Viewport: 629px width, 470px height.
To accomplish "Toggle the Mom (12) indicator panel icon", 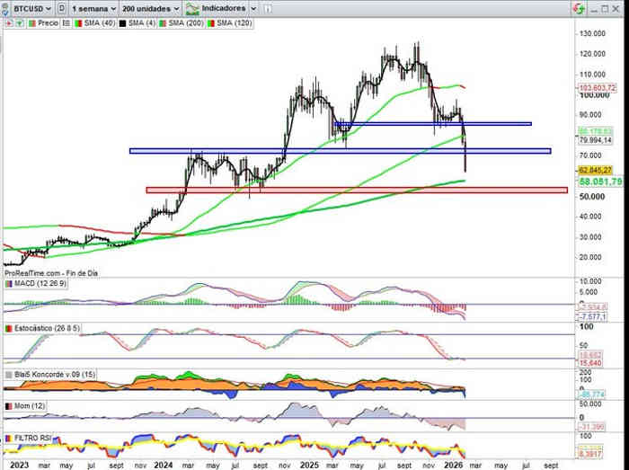I will (x=9, y=405).
